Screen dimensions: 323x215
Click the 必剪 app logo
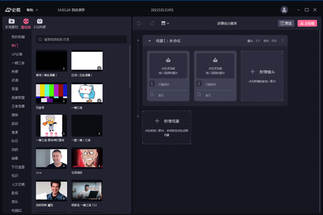tap(13, 10)
